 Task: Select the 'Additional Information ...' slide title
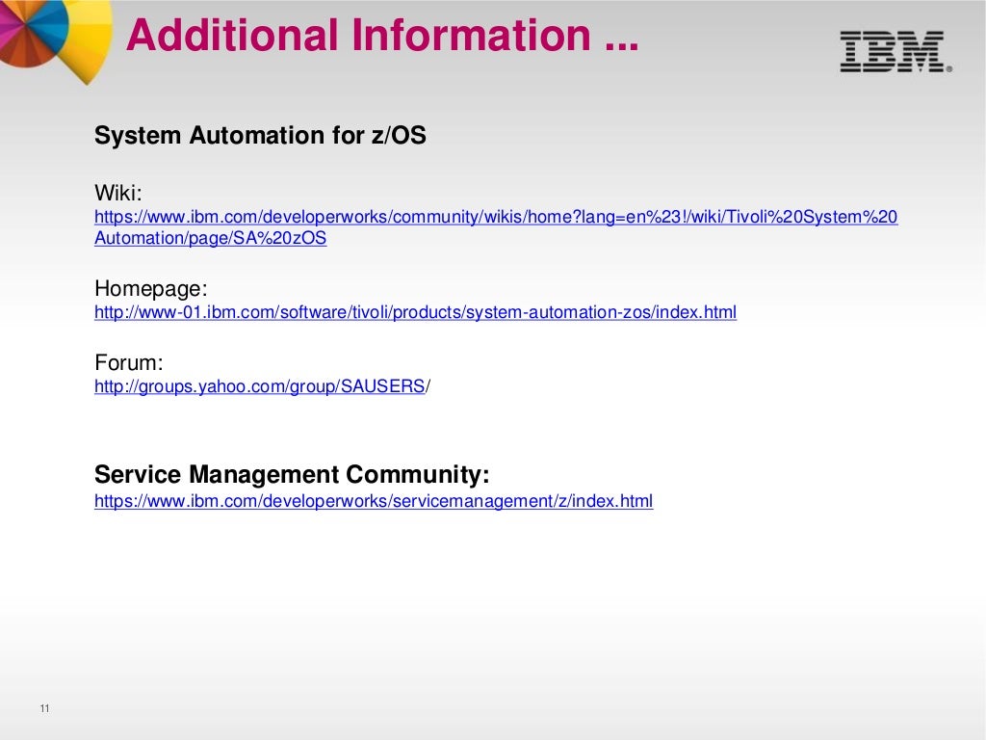pyautogui.click(x=382, y=36)
